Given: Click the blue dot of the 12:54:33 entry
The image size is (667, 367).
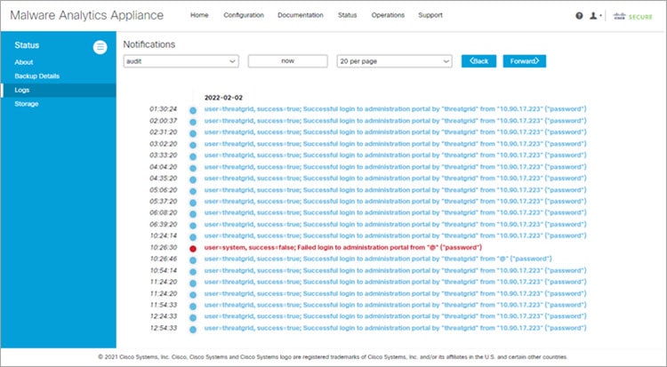Looking at the screenshot, I should [193, 330].
